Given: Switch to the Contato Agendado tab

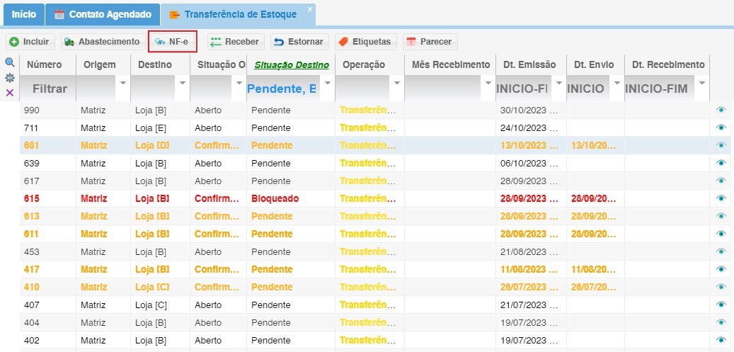Looking at the screenshot, I should tap(103, 14).
